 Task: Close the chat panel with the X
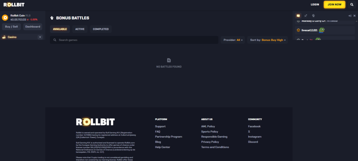(x=355, y=16)
